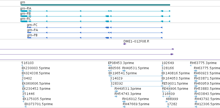
Task: Select EST RE59031.5prime
Action: tap(175, 84)
